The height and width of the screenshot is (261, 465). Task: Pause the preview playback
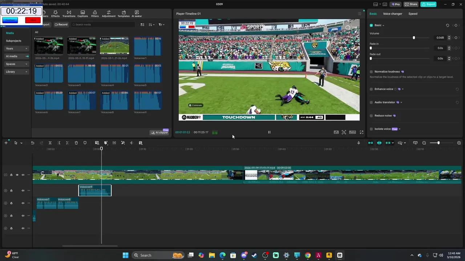click(269, 132)
